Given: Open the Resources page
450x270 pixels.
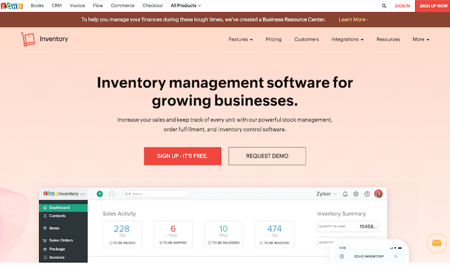Looking at the screenshot, I should pyautogui.click(x=388, y=39).
